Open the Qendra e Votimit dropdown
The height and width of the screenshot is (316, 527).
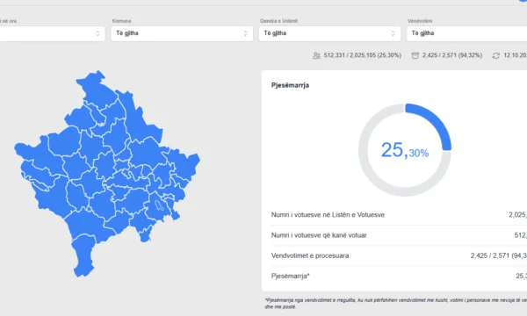point(329,33)
